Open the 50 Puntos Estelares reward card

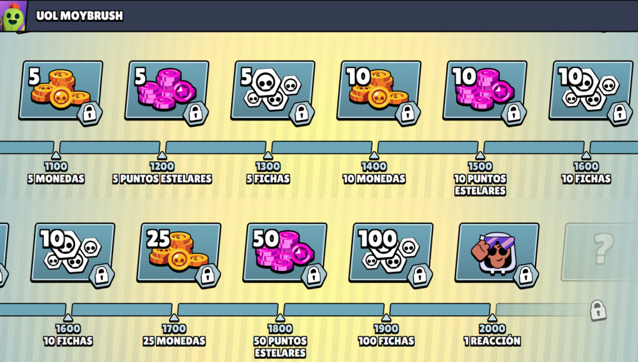tap(285, 252)
